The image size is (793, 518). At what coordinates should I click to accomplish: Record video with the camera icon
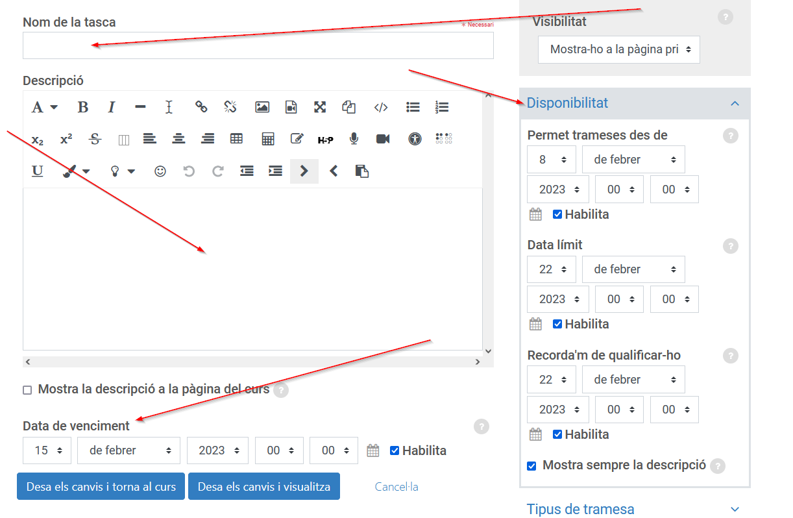(383, 139)
